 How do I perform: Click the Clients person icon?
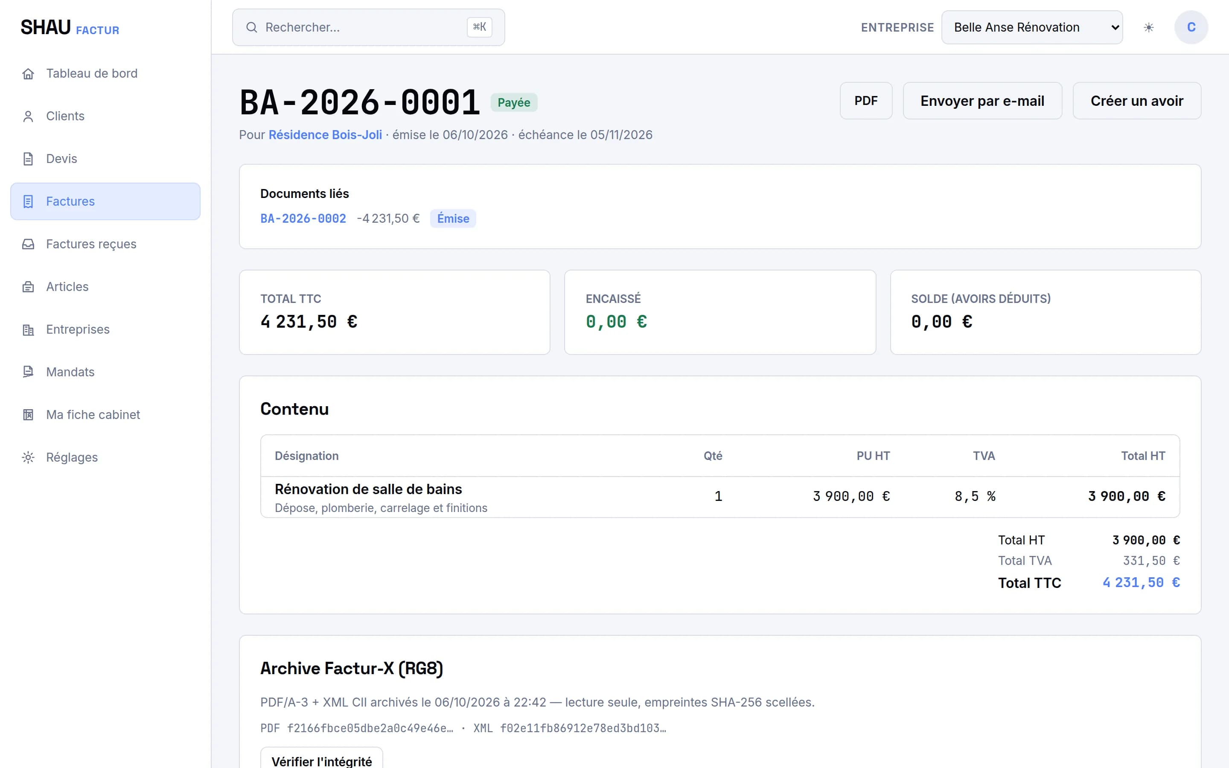(x=29, y=116)
